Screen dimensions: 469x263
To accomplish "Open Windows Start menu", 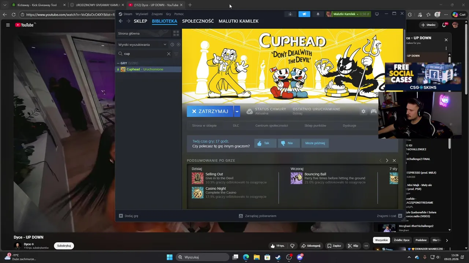I will (170, 257).
